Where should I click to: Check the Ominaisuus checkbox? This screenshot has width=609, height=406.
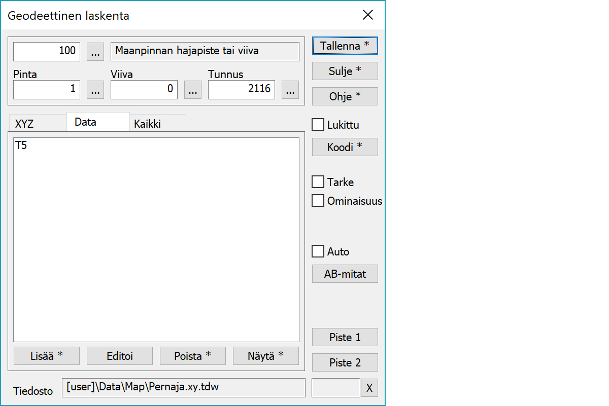pos(318,201)
